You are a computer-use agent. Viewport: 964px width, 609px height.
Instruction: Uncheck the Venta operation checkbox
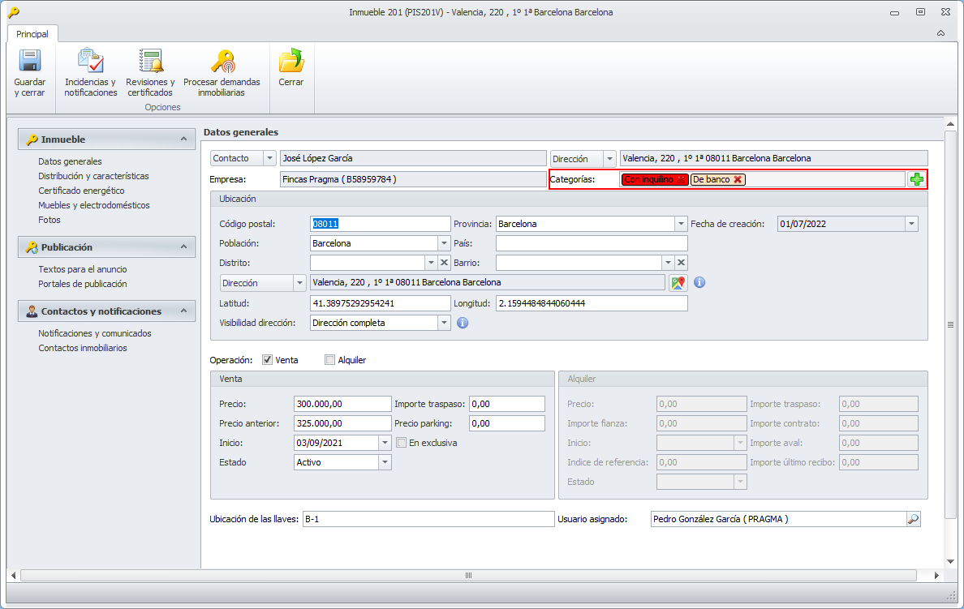[267, 360]
